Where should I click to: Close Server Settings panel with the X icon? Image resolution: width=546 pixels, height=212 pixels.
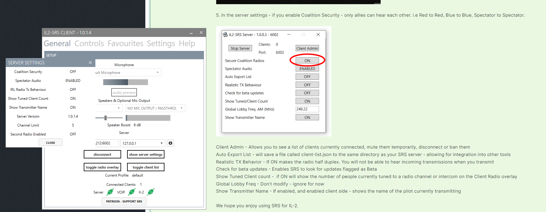(90, 63)
